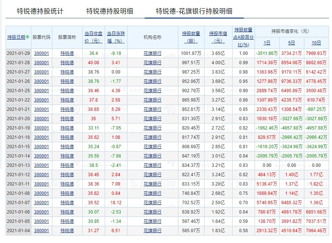Viewport: 332px width, 243px height.
Task: Sort by 当日涨跌幅(%) header
Action: (116, 37)
